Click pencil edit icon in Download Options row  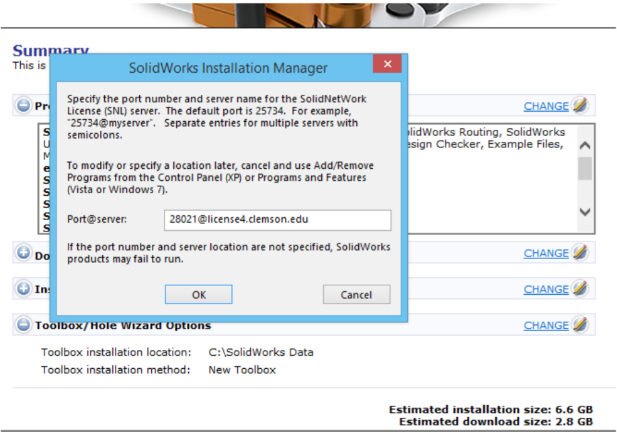point(580,252)
